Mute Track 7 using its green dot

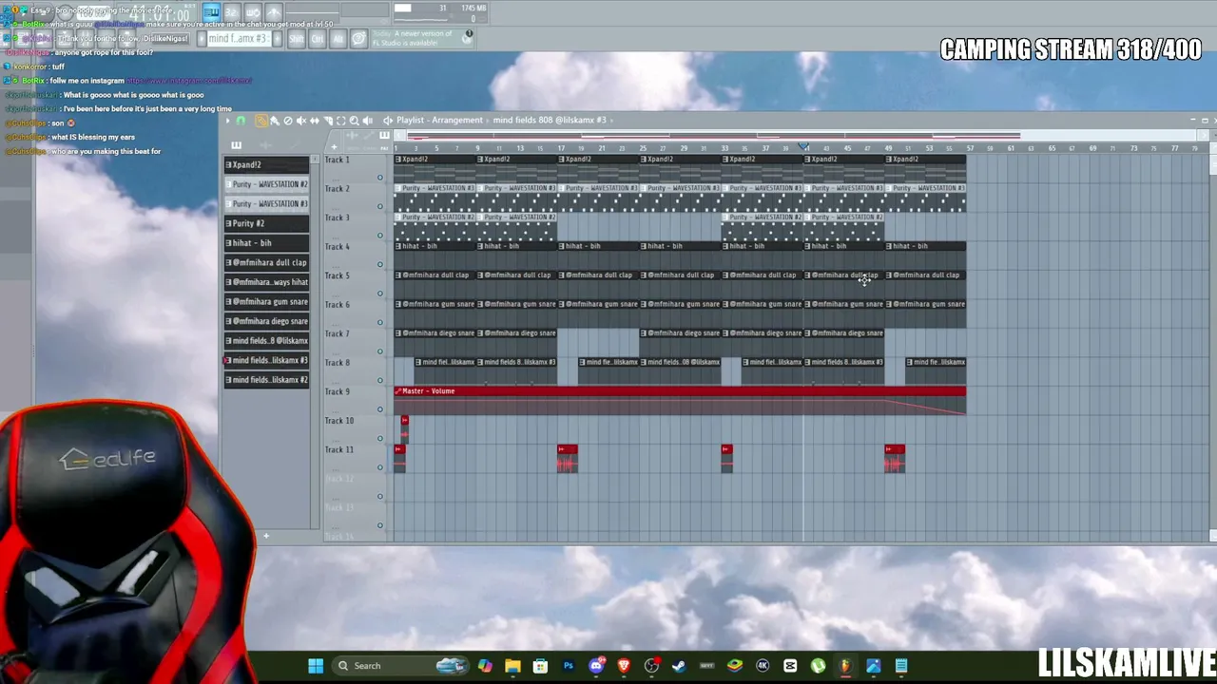(380, 351)
